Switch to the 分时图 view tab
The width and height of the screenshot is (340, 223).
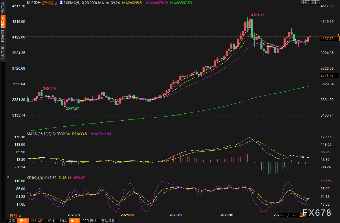pyautogui.click(x=3, y=8)
